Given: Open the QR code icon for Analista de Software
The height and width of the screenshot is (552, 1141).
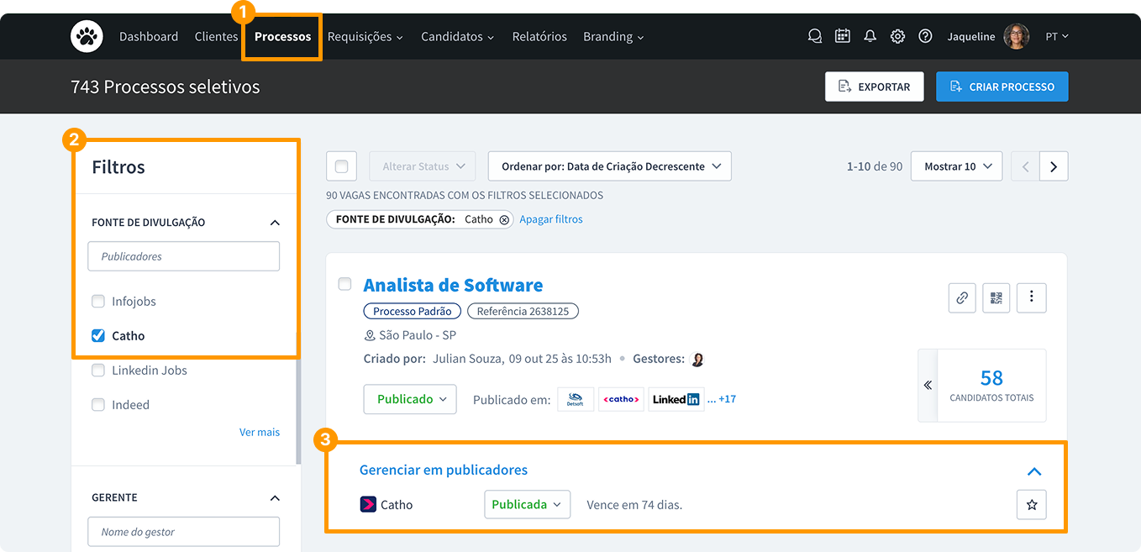Looking at the screenshot, I should tap(996, 297).
